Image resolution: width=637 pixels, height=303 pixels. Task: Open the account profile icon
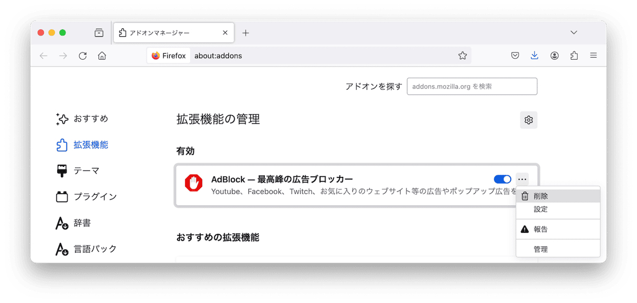tap(554, 55)
